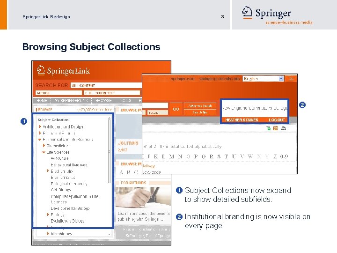
Task: Open the Journals 2,107 link
Action: point(128,146)
